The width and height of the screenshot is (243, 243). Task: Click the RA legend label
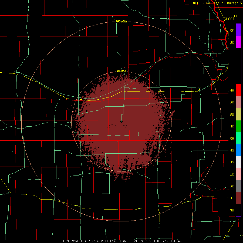(232, 139)
